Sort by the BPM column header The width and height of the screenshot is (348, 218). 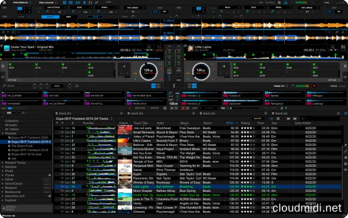[230, 123]
